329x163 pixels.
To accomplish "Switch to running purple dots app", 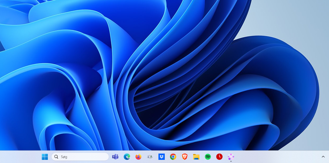I will [231, 157].
